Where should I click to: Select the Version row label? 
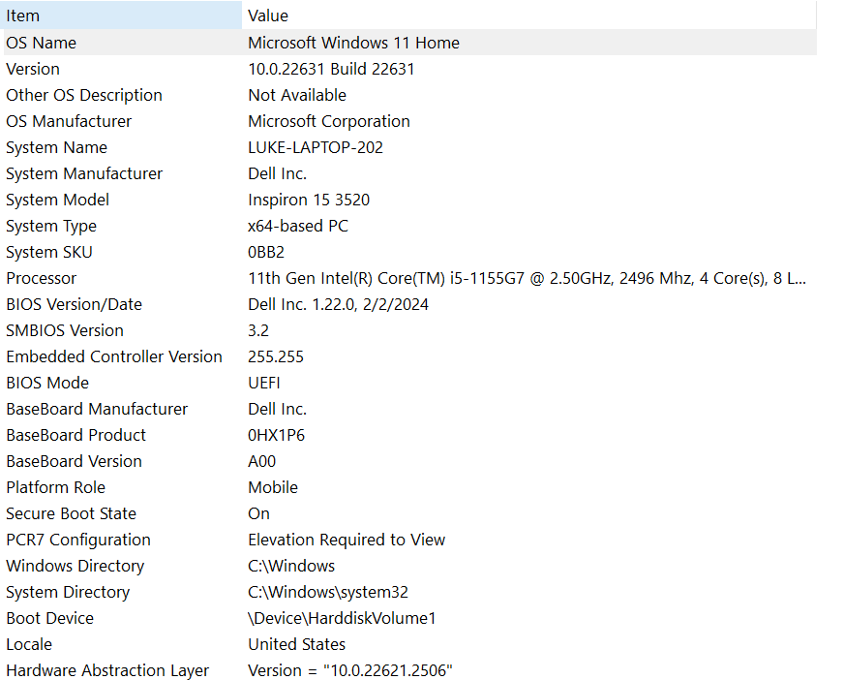coord(33,69)
